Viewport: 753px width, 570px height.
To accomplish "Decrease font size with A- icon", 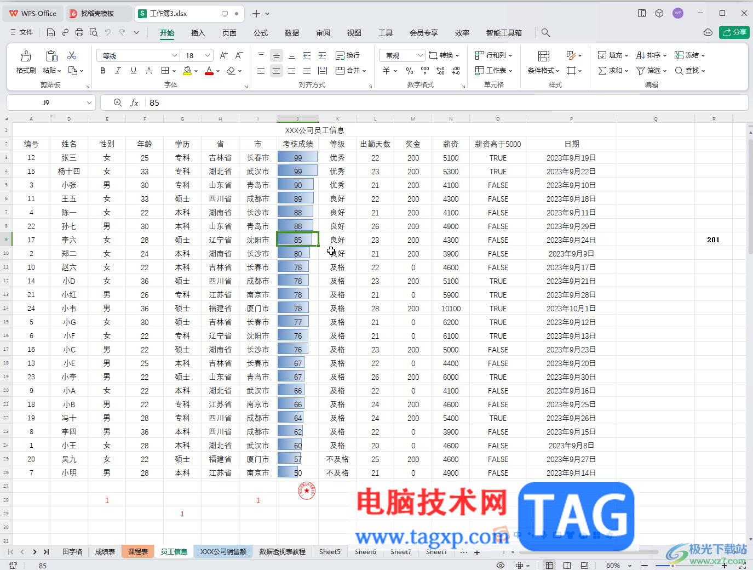I will tap(239, 55).
